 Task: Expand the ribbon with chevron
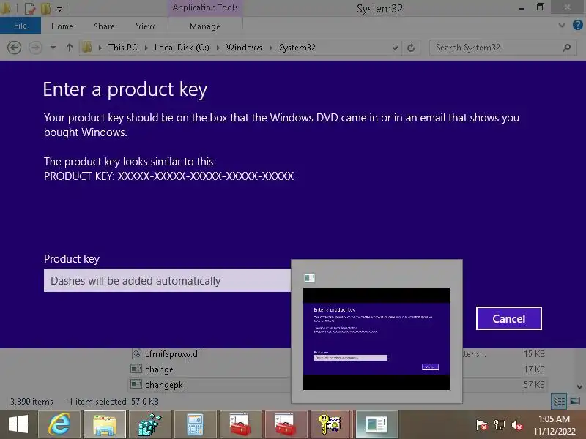pos(561,26)
